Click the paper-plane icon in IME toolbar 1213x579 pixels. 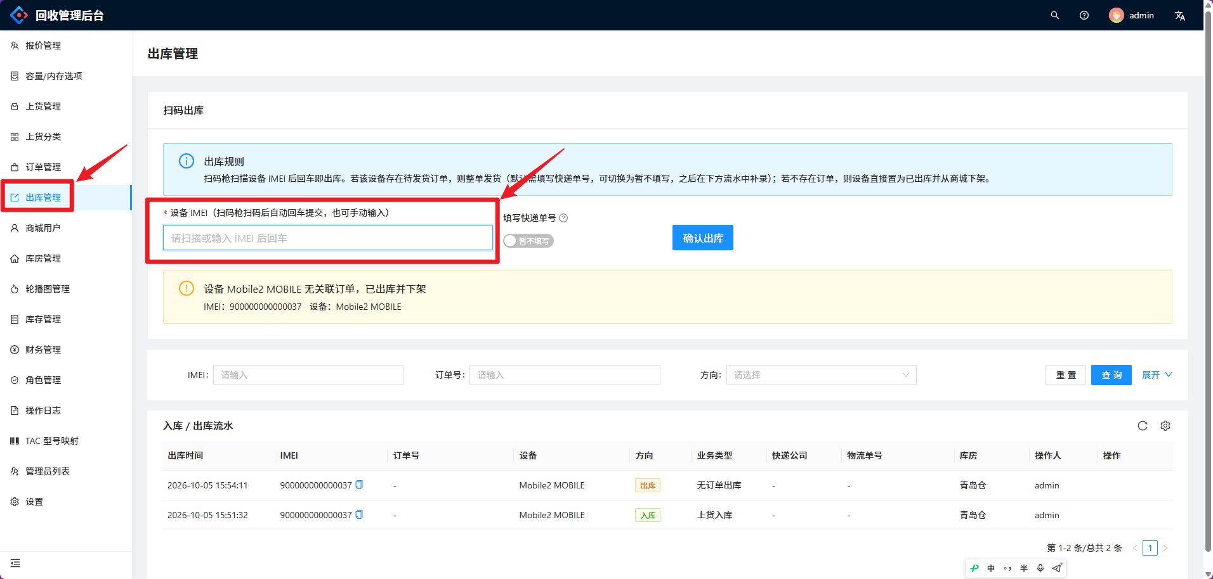coord(1057,568)
